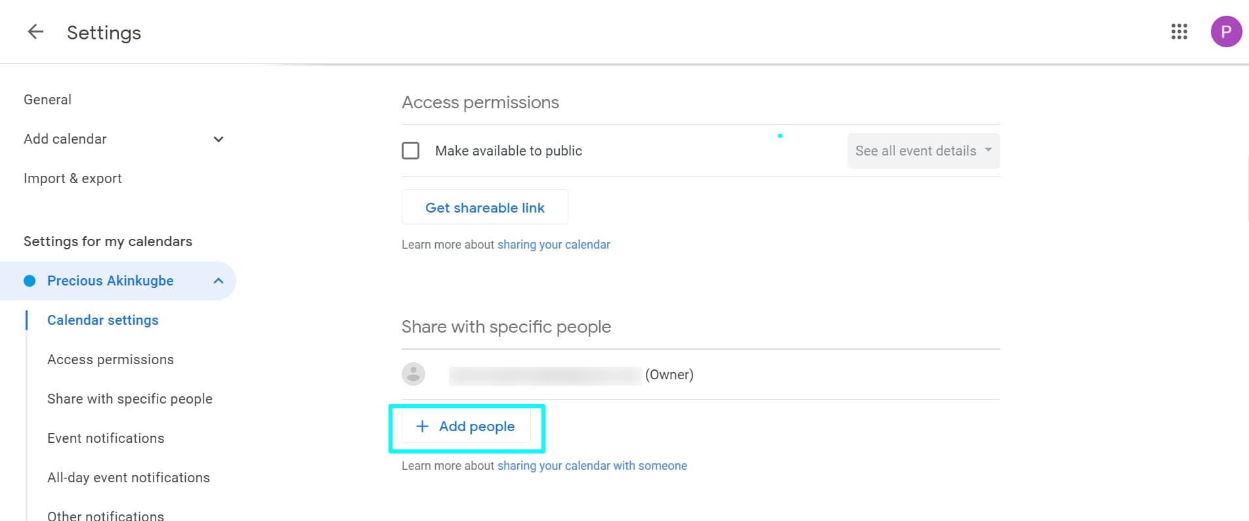1249x521 pixels.
Task: Go to All-day event notifications
Action: point(129,478)
